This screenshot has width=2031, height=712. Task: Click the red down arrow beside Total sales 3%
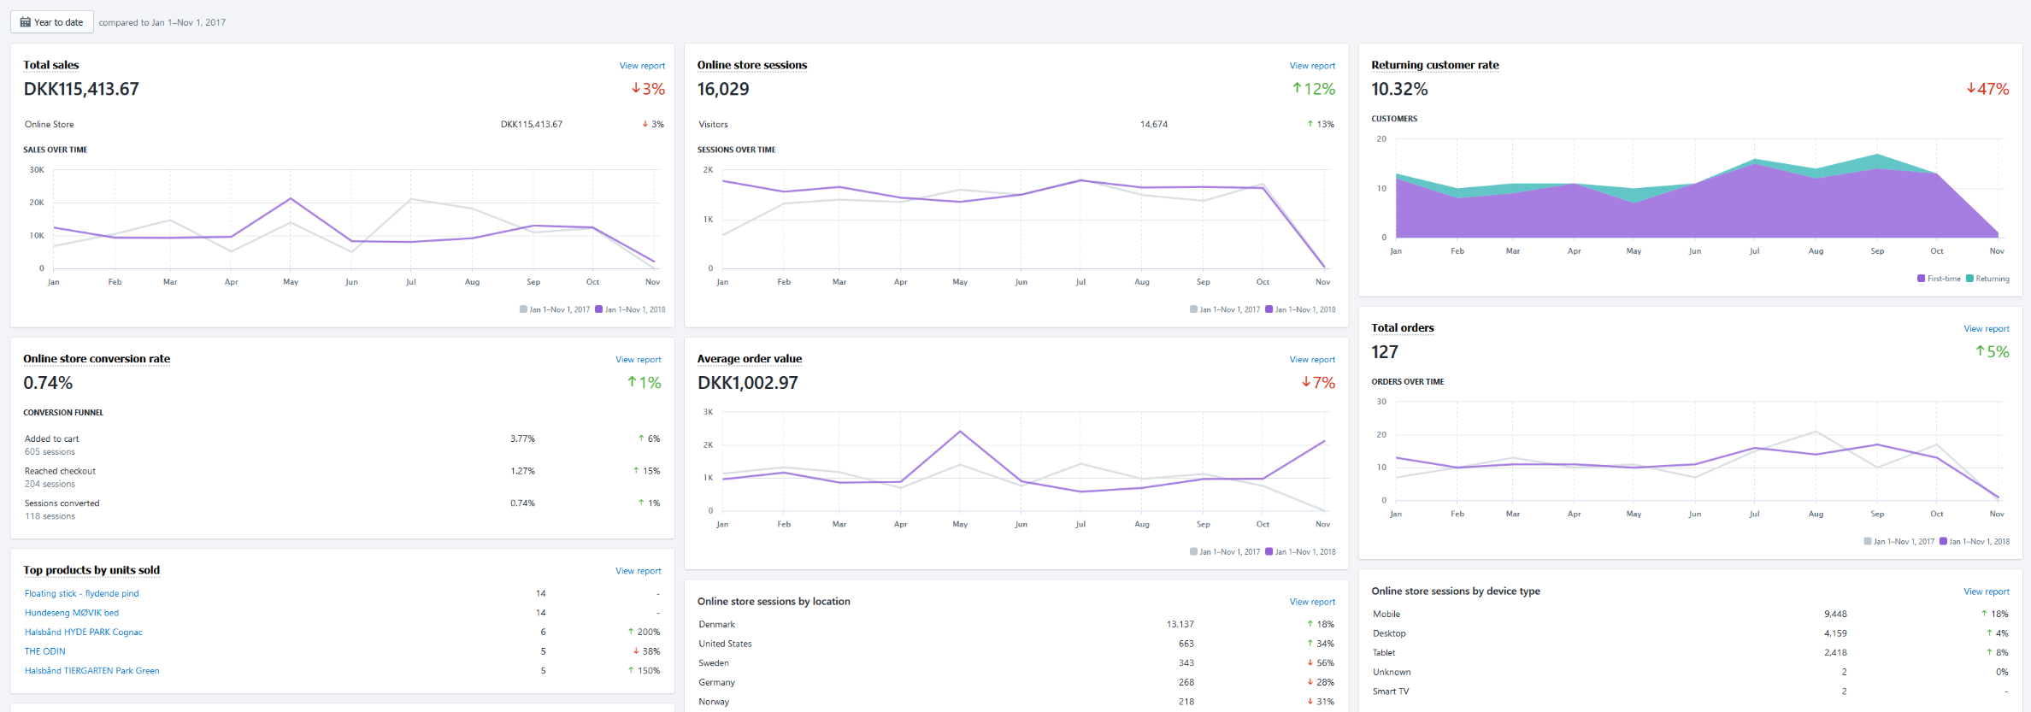point(635,89)
